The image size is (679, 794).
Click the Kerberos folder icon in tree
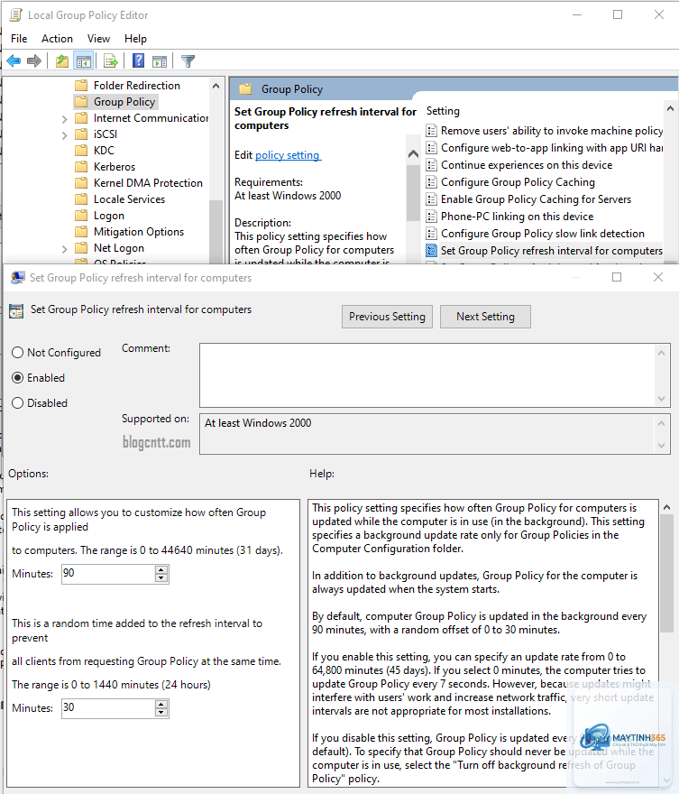click(x=81, y=167)
